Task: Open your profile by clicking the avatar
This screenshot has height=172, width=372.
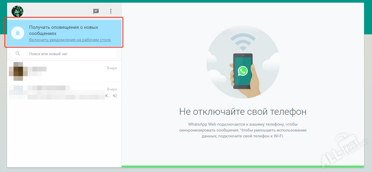Action: coord(17,11)
